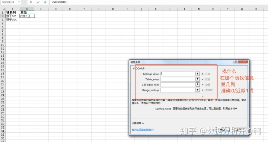
Task: Click the Table_array label in the dialog
Action: coord(152,79)
